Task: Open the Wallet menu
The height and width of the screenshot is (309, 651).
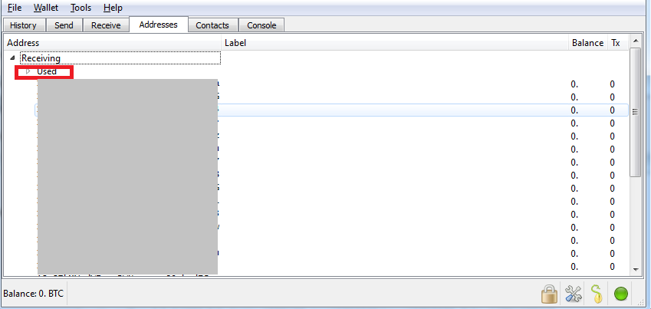Action: (x=46, y=8)
